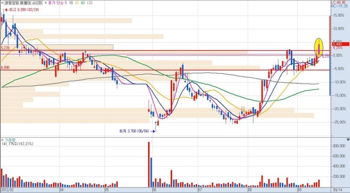
Task: Click the square icon before 쌍용양회 매물대 legend
Action: click(x=2, y=3)
